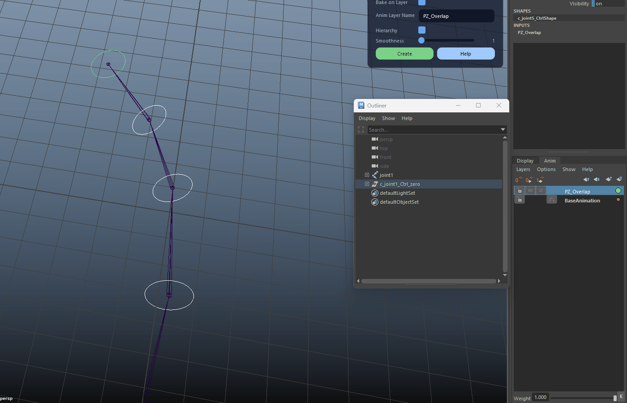627x403 pixels.
Task: Click the Outliner horizontal scrollbar
Action: pyautogui.click(x=428, y=281)
